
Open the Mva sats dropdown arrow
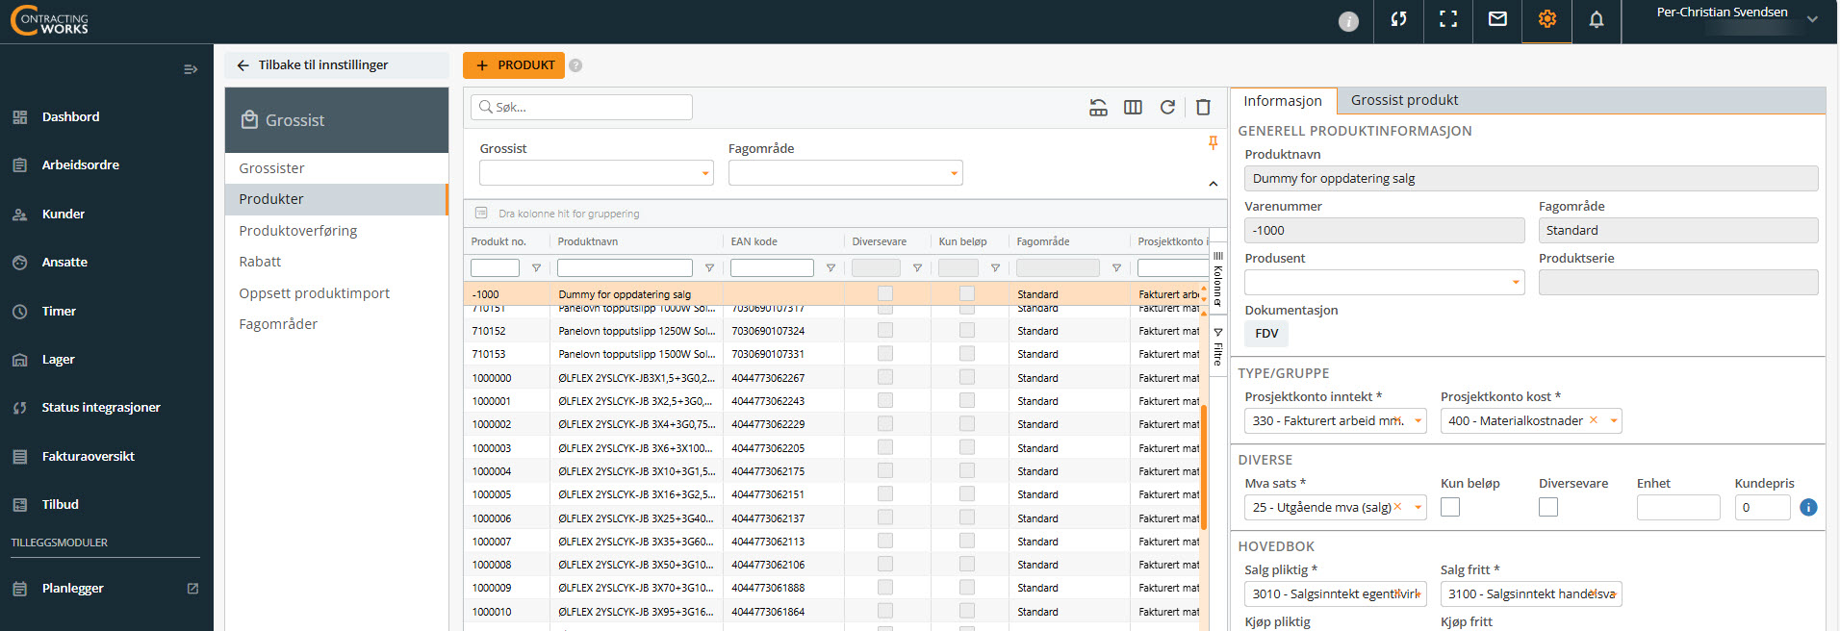[1418, 507]
